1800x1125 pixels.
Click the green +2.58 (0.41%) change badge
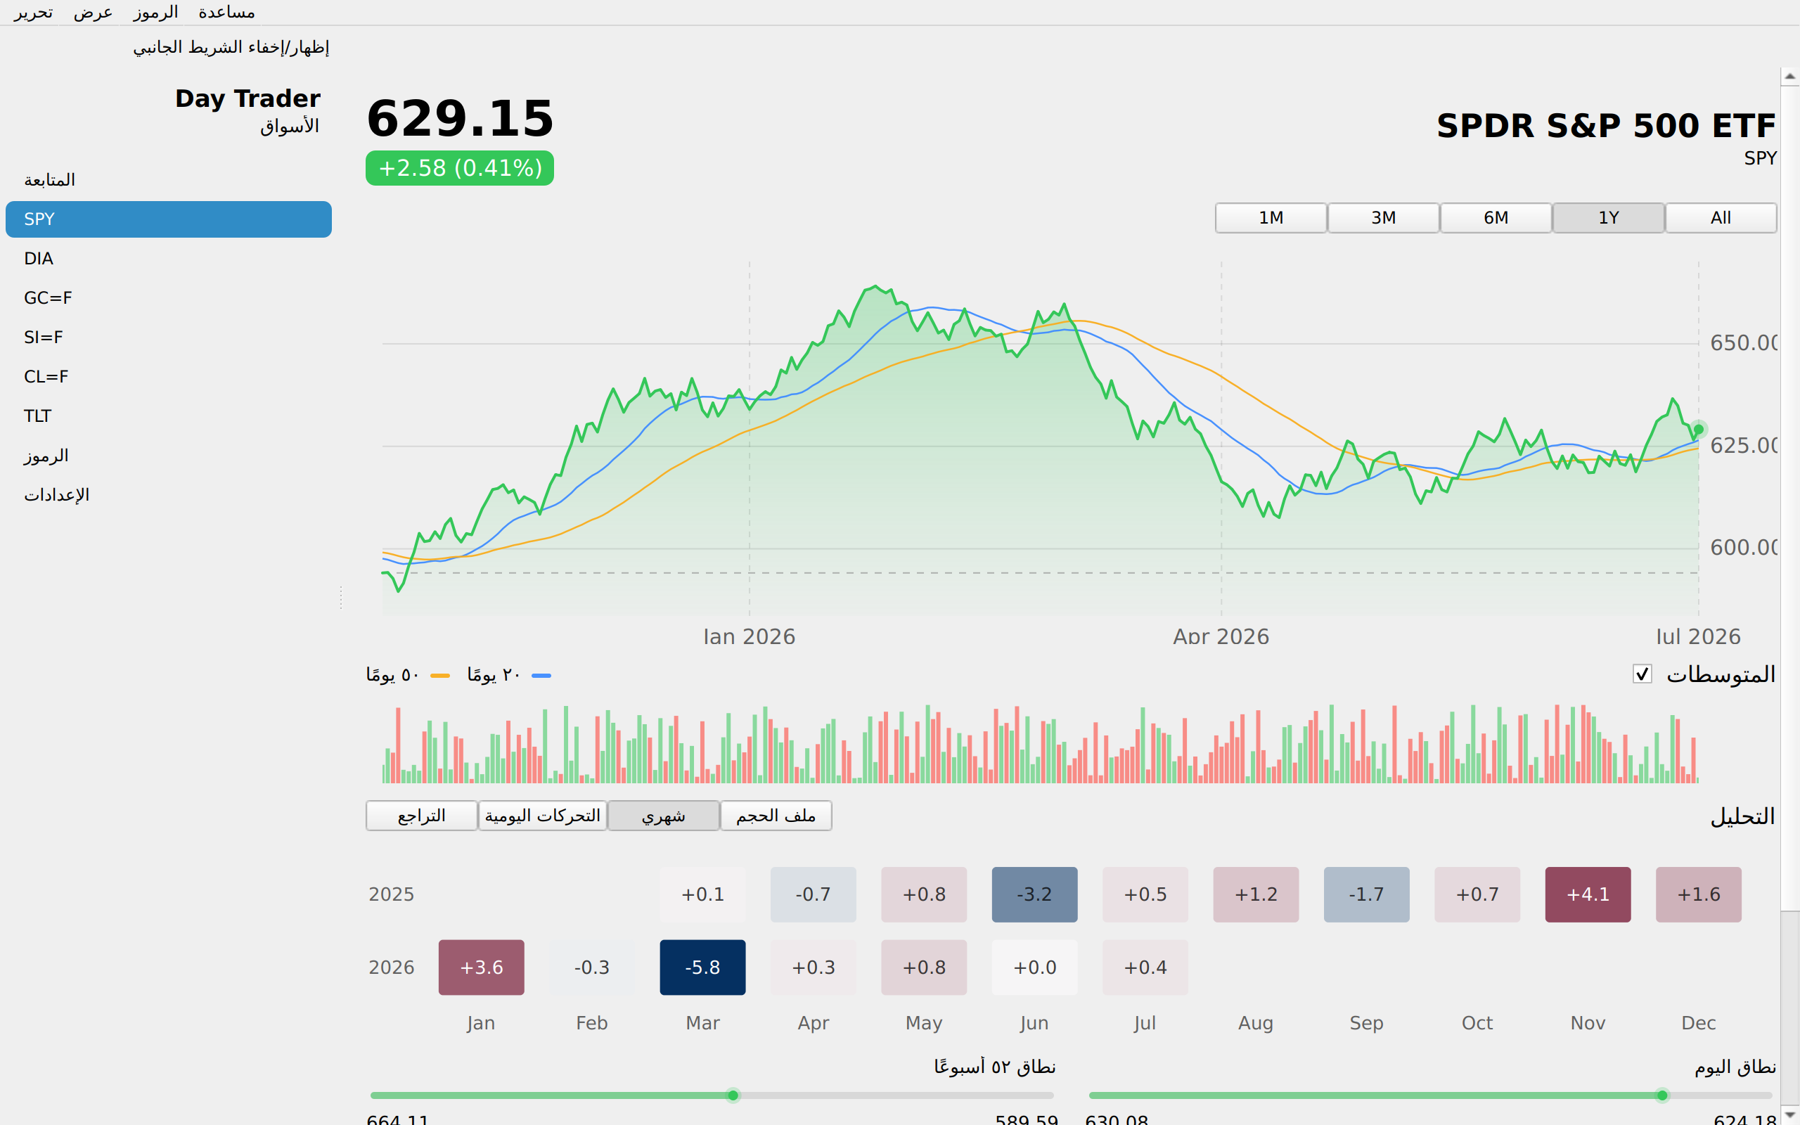(x=460, y=168)
